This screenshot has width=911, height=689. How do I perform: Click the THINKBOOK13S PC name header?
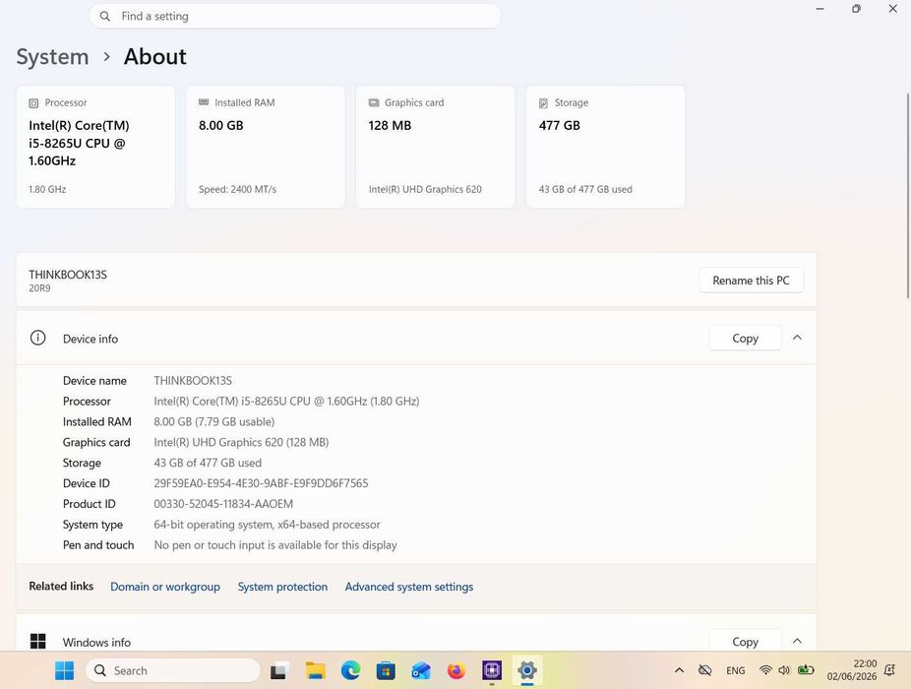pyautogui.click(x=68, y=275)
